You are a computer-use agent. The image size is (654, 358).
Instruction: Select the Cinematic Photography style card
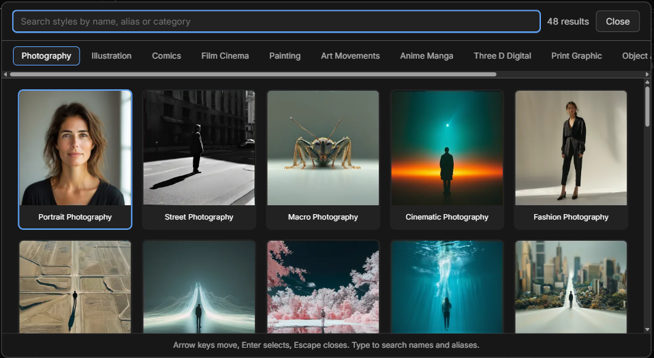447,160
